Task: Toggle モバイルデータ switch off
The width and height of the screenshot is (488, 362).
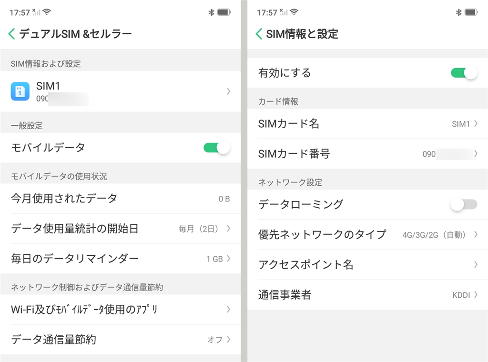Action: coord(217,148)
